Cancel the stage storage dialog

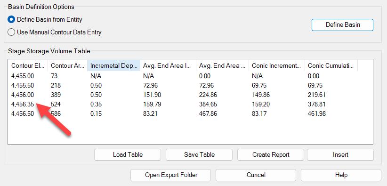point(256,175)
